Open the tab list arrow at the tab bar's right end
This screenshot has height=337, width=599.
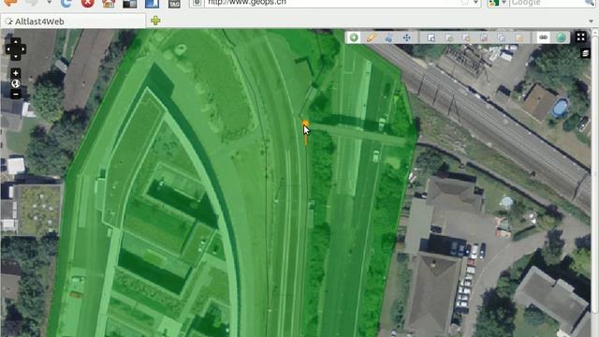click(591, 21)
